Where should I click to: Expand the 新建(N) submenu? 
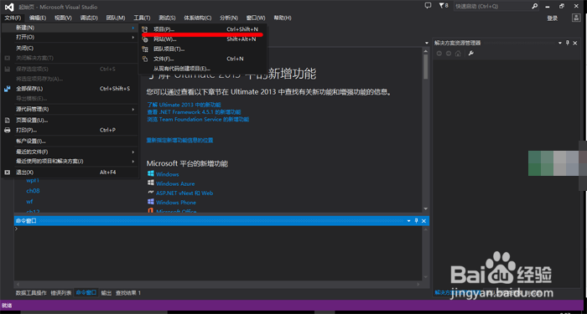tap(70, 28)
